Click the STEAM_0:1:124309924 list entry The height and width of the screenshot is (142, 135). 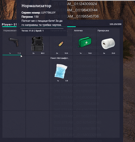[x=75, y=4]
